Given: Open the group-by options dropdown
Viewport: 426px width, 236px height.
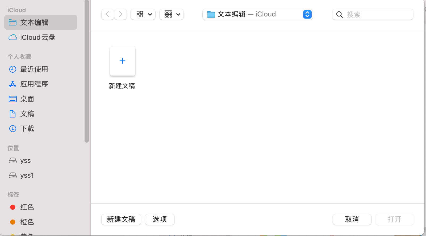Looking at the screenshot, I should click(x=172, y=14).
